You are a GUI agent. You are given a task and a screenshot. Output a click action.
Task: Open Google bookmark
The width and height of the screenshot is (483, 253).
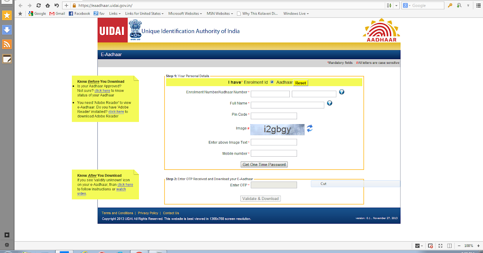pyautogui.click(x=37, y=13)
